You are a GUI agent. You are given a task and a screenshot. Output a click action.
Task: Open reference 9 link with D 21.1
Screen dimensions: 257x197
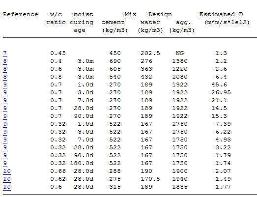(5, 101)
